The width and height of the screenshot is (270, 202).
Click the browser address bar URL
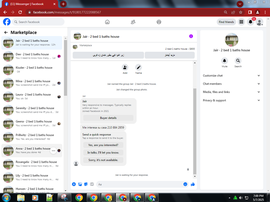[67, 12]
